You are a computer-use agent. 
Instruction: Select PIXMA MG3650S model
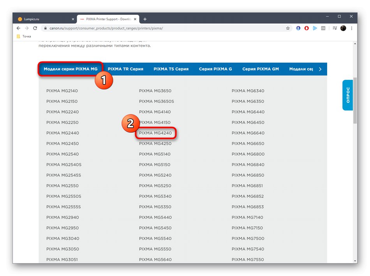[157, 102]
